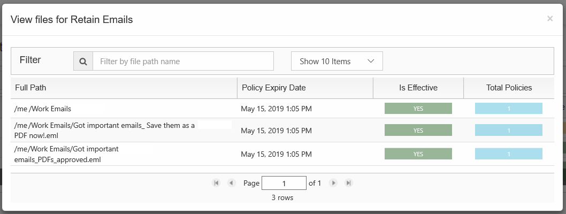
Task: Click the file path filter field
Action: (183, 62)
